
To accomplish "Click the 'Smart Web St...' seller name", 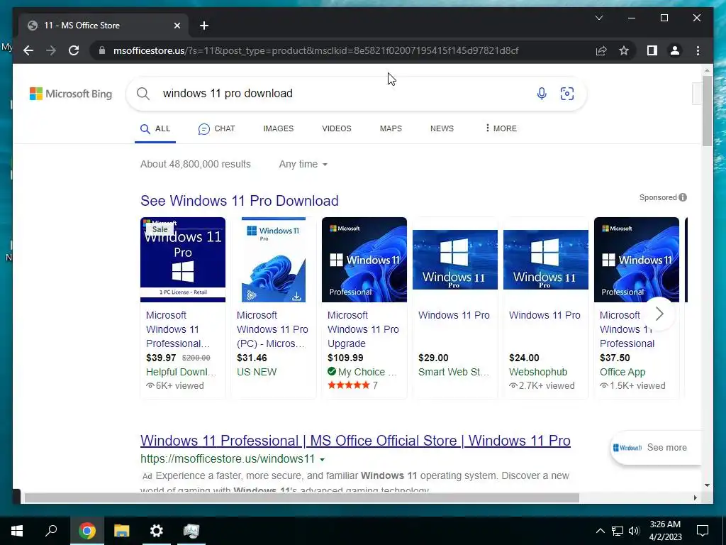I will (454, 372).
